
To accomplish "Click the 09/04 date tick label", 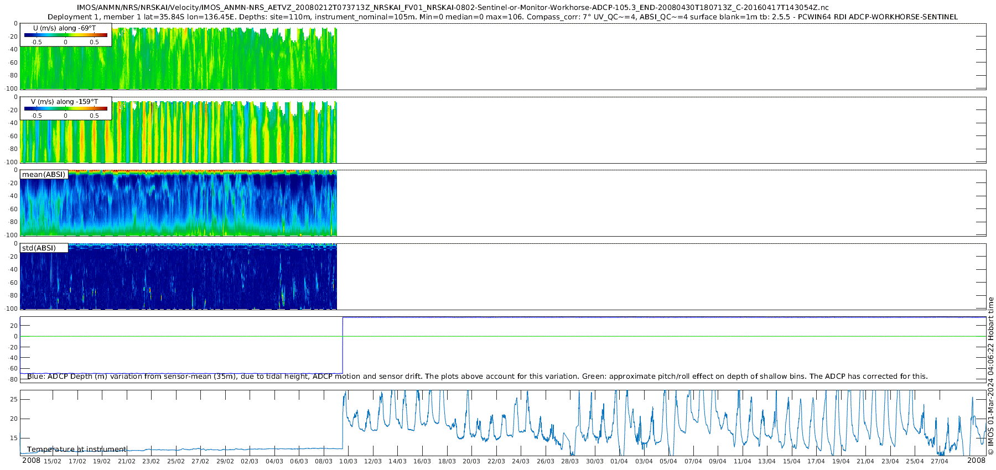I will (x=718, y=461).
